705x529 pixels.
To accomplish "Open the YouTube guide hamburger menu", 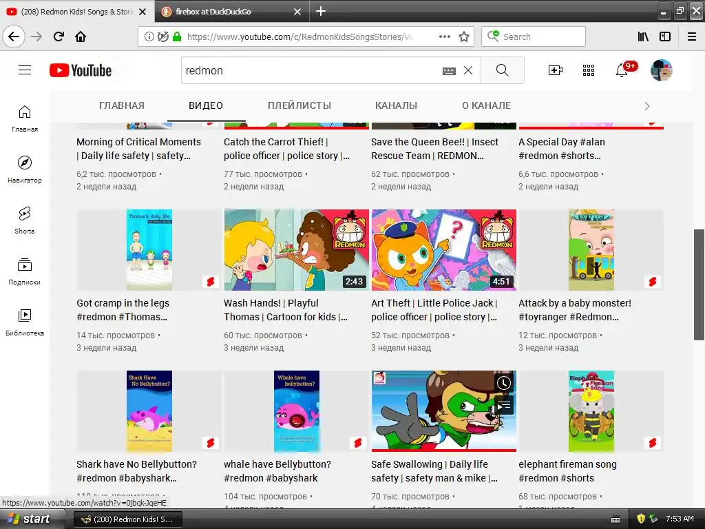I will tap(25, 70).
